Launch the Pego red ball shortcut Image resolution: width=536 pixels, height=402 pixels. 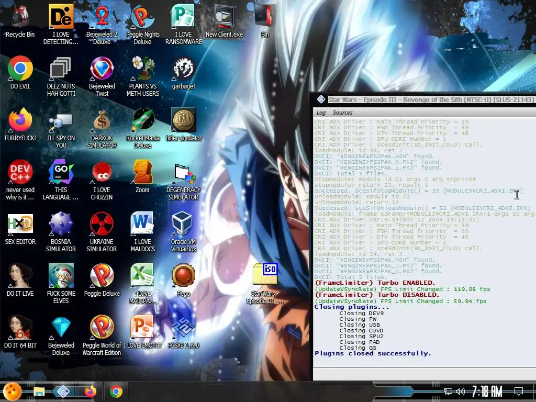click(184, 280)
